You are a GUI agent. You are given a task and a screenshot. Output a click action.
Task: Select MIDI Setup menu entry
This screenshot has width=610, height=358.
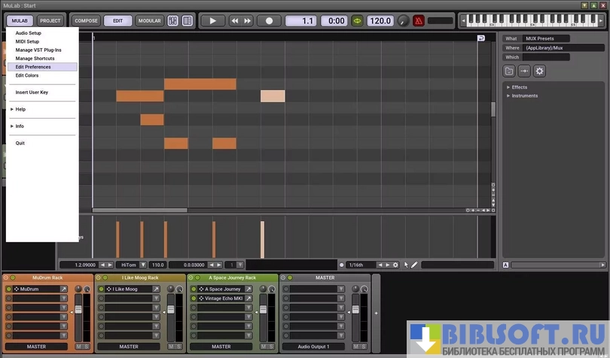pyautogui.click(x=27, y=41)
